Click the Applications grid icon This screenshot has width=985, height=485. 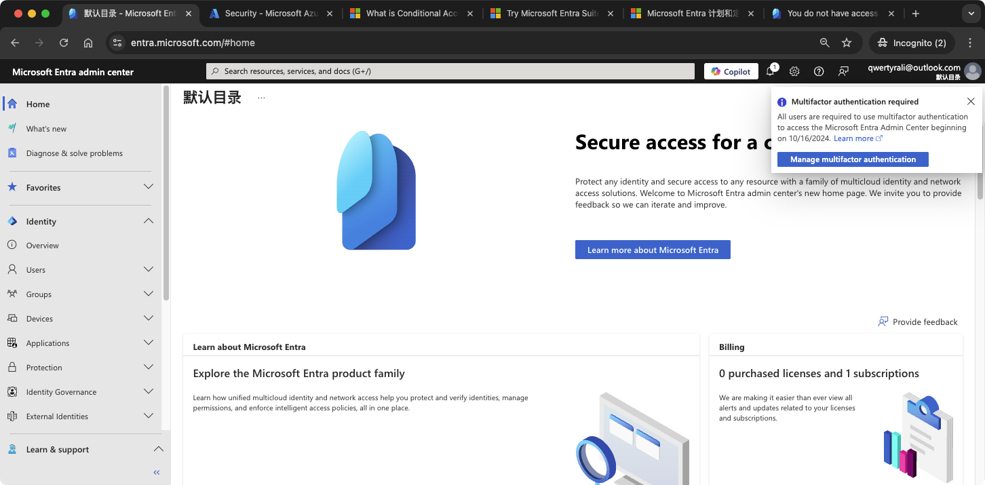tap(12, 343)
